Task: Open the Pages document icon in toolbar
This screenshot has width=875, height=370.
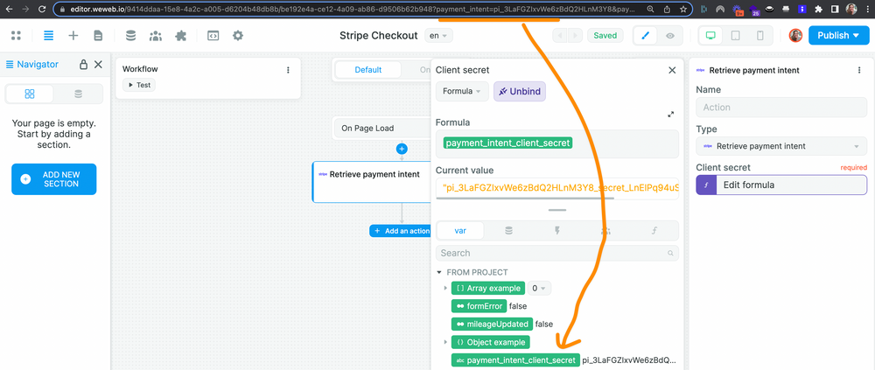Action: pos(98,36)
